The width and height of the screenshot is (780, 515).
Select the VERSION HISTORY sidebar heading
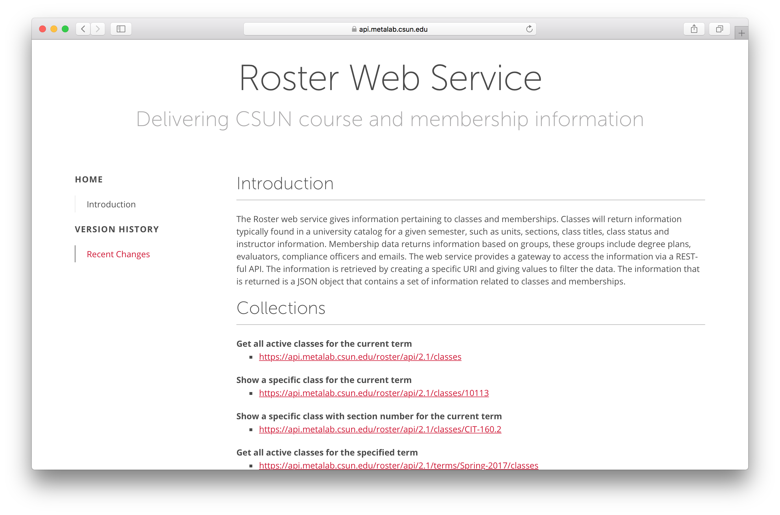(117, 229)
